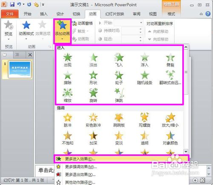213x185 pixels.
Task: Select the 随机线条 random bars effect
Action: 144,78
